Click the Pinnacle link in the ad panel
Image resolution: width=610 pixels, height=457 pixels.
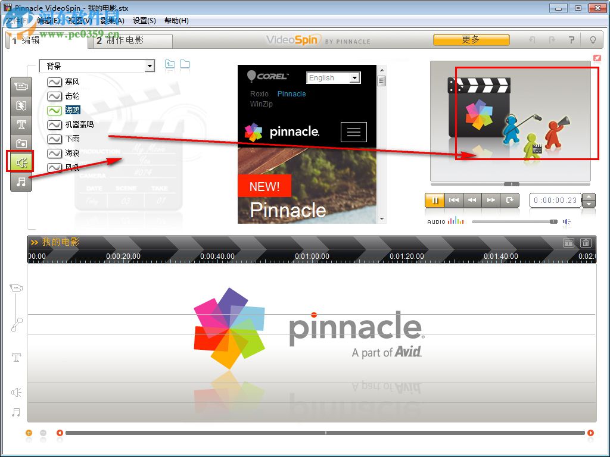click(x=291, y=93)
